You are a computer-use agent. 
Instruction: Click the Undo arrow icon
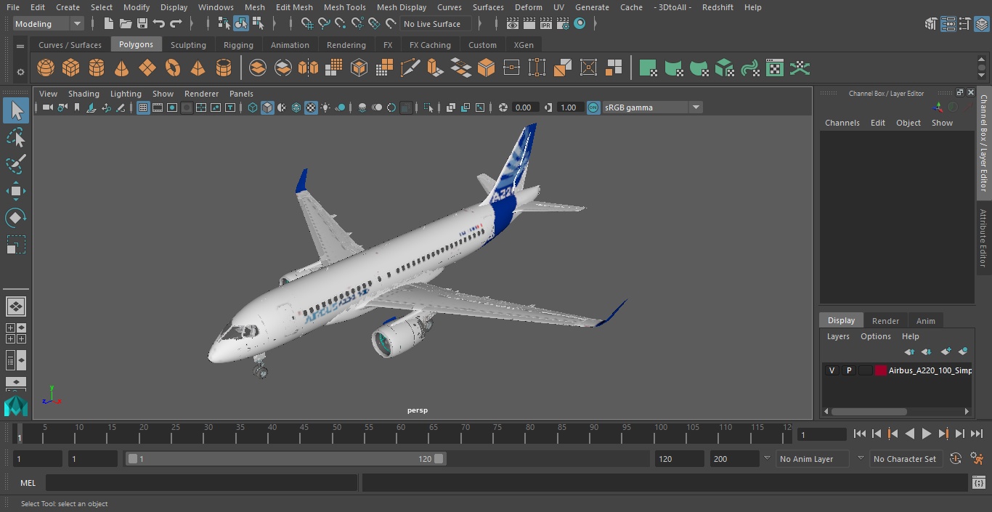tap(159, 24)
